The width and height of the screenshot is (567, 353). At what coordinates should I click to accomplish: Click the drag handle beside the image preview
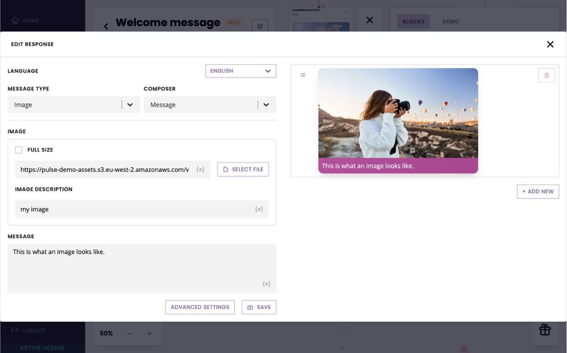click(x=303, y=75)
